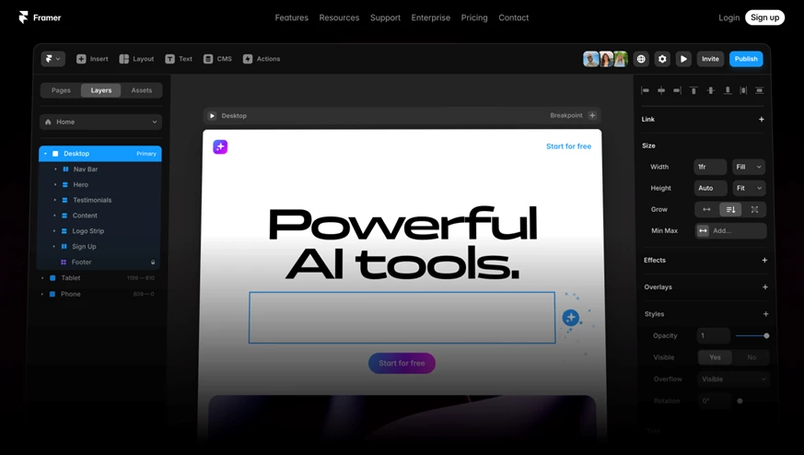
Task: Click the Start for free link in the canvas nav
Action: pos(568,146)
